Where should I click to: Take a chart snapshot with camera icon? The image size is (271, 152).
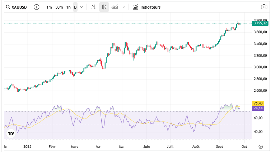[263, 7]
